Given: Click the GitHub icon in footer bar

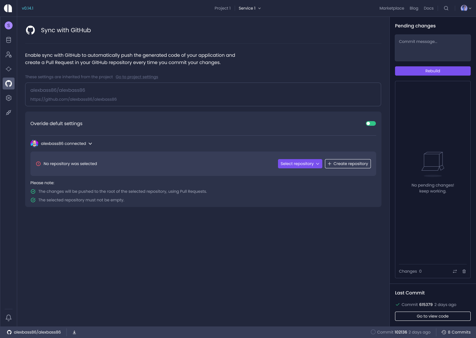Looking at the screenshot, I should point(9,332).
